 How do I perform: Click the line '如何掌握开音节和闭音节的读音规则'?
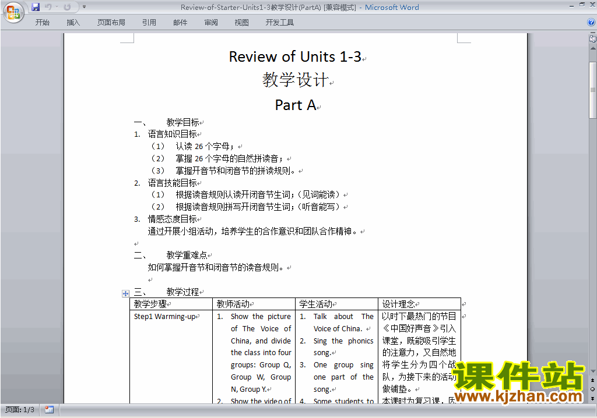[x=216, y=267]
